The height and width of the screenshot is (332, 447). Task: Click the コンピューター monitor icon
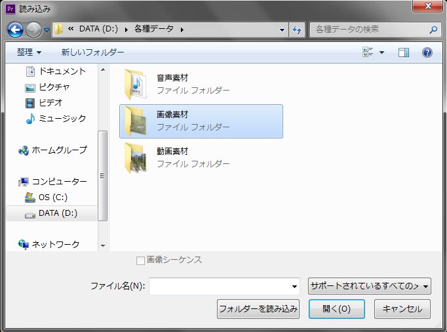(24, 182)
